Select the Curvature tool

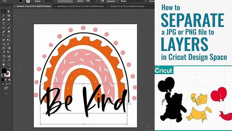coord(9,19)
